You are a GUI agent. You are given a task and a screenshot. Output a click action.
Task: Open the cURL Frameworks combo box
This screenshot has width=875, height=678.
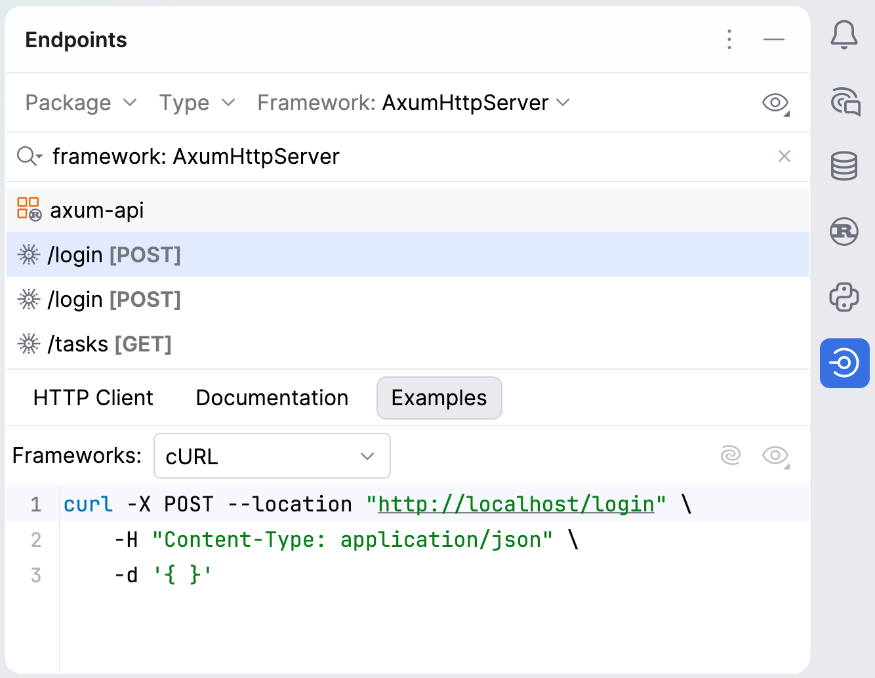(272, 456)
